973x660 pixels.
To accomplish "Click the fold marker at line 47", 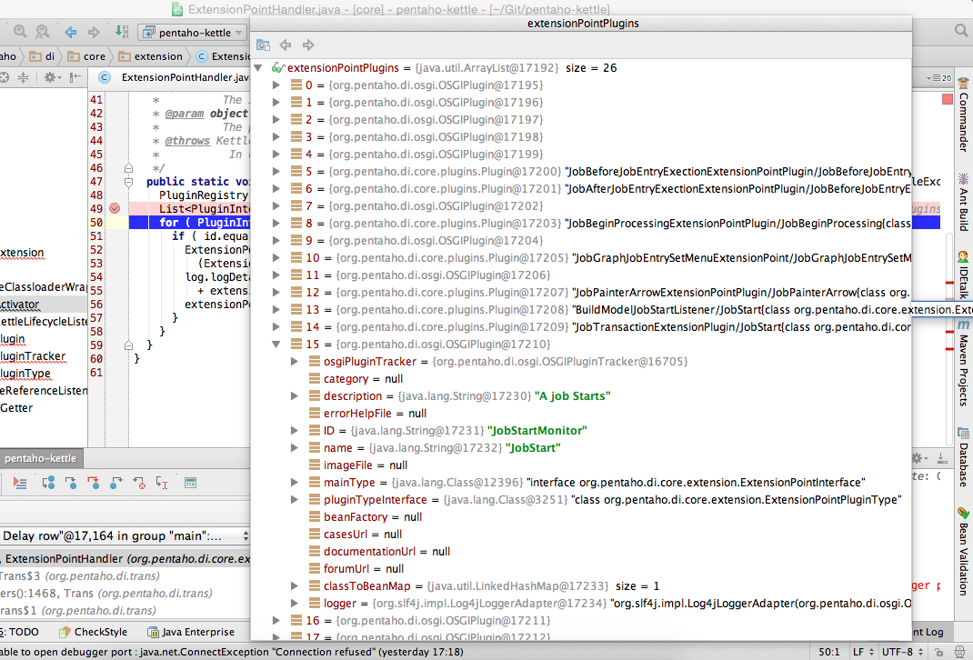I will tap(128, 182).
